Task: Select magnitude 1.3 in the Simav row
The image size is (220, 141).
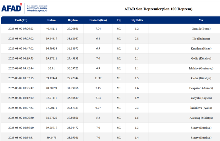Action: [137, 128]
